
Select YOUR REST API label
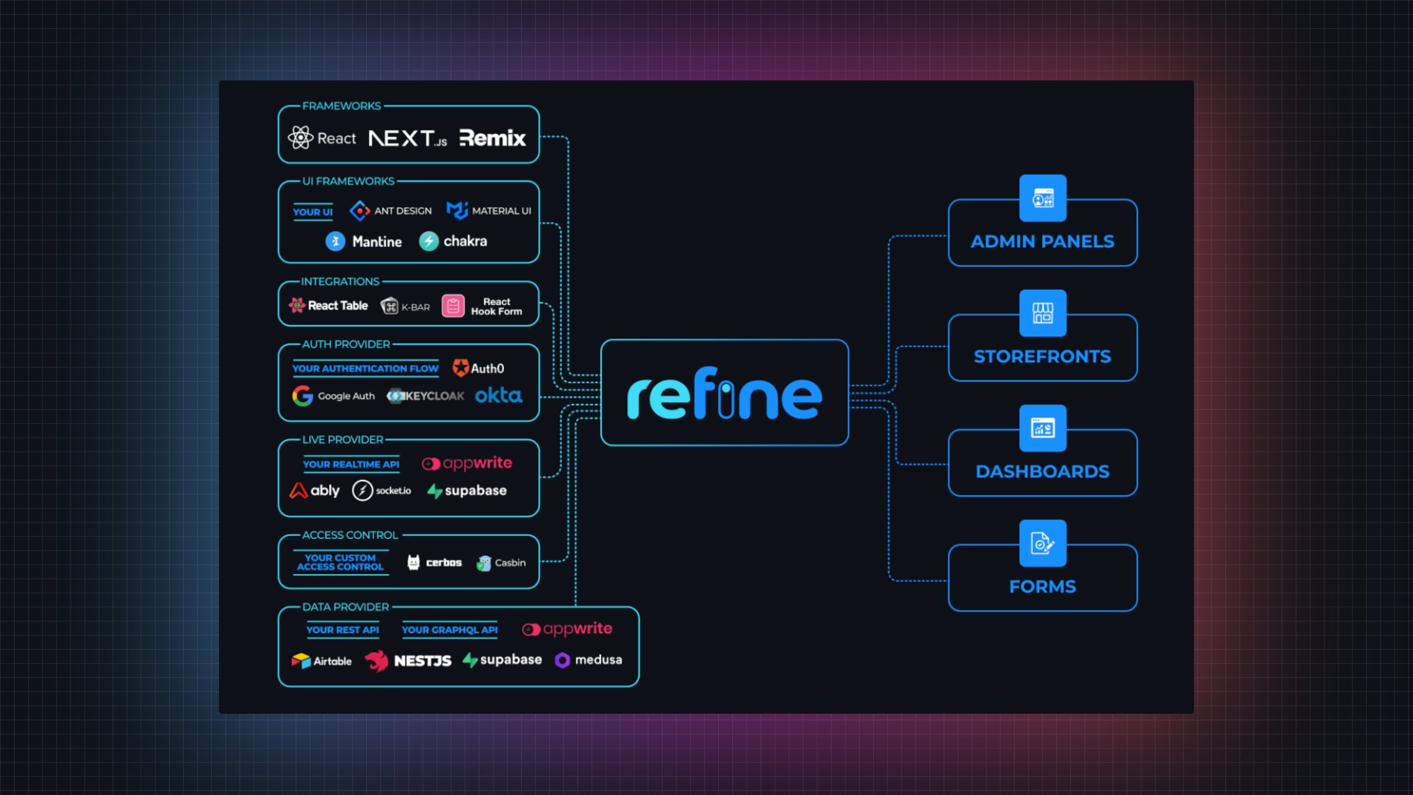pos(343,630)
